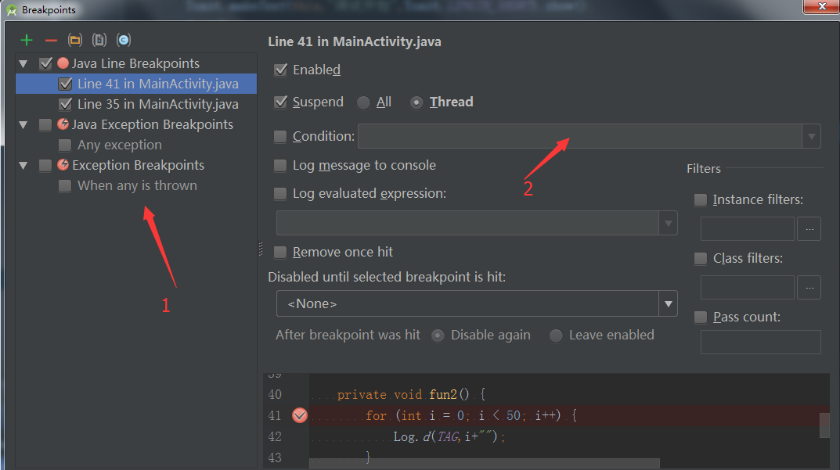The width and height of the screenshot is (840, 470).
Task: Toggle Line 41 in MainActivity.java checkbox
Action: [65, 84]
